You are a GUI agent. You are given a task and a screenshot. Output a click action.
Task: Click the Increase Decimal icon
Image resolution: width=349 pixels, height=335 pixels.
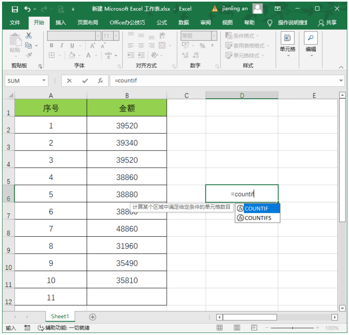(185, 55)
